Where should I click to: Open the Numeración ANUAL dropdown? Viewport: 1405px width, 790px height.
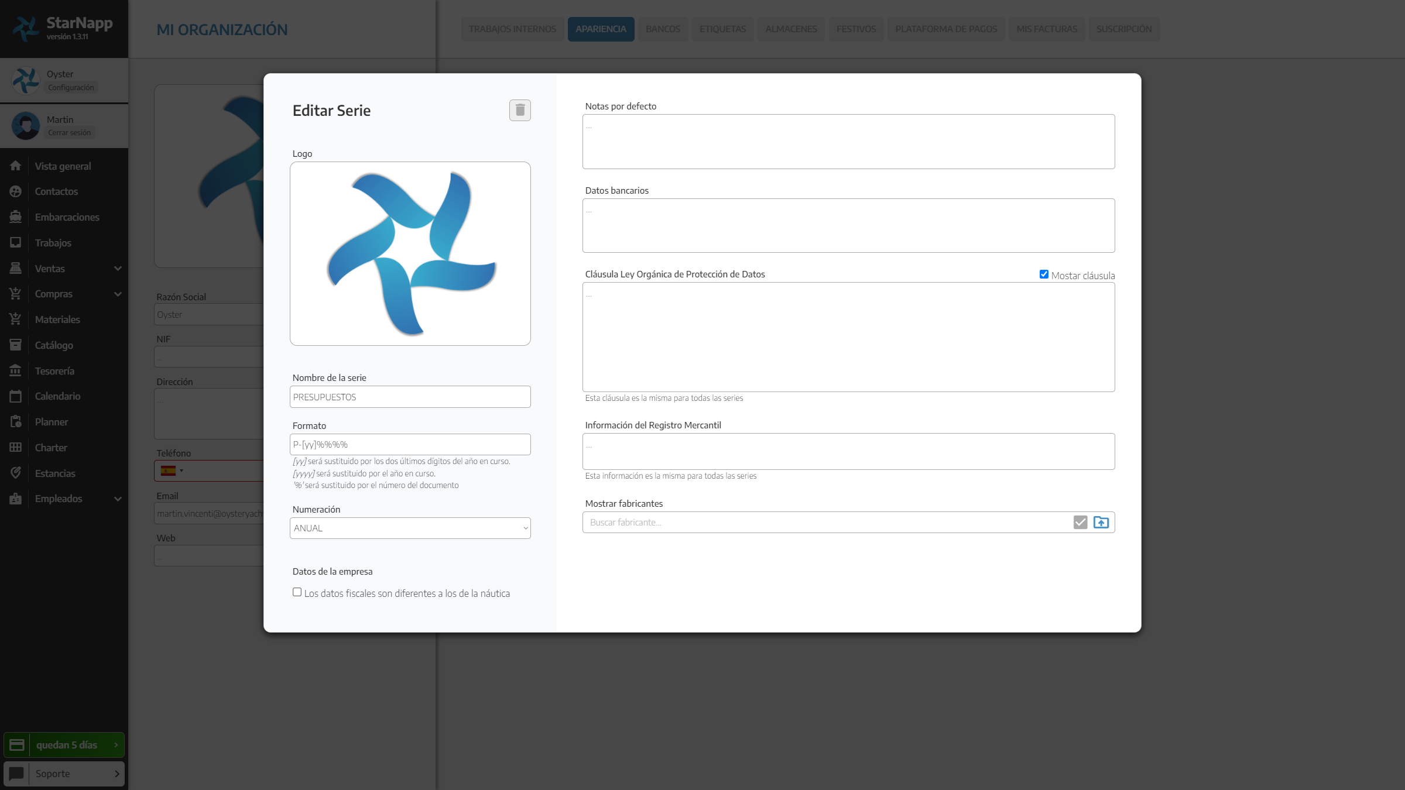pyautogui.click(x=410, y=528)
